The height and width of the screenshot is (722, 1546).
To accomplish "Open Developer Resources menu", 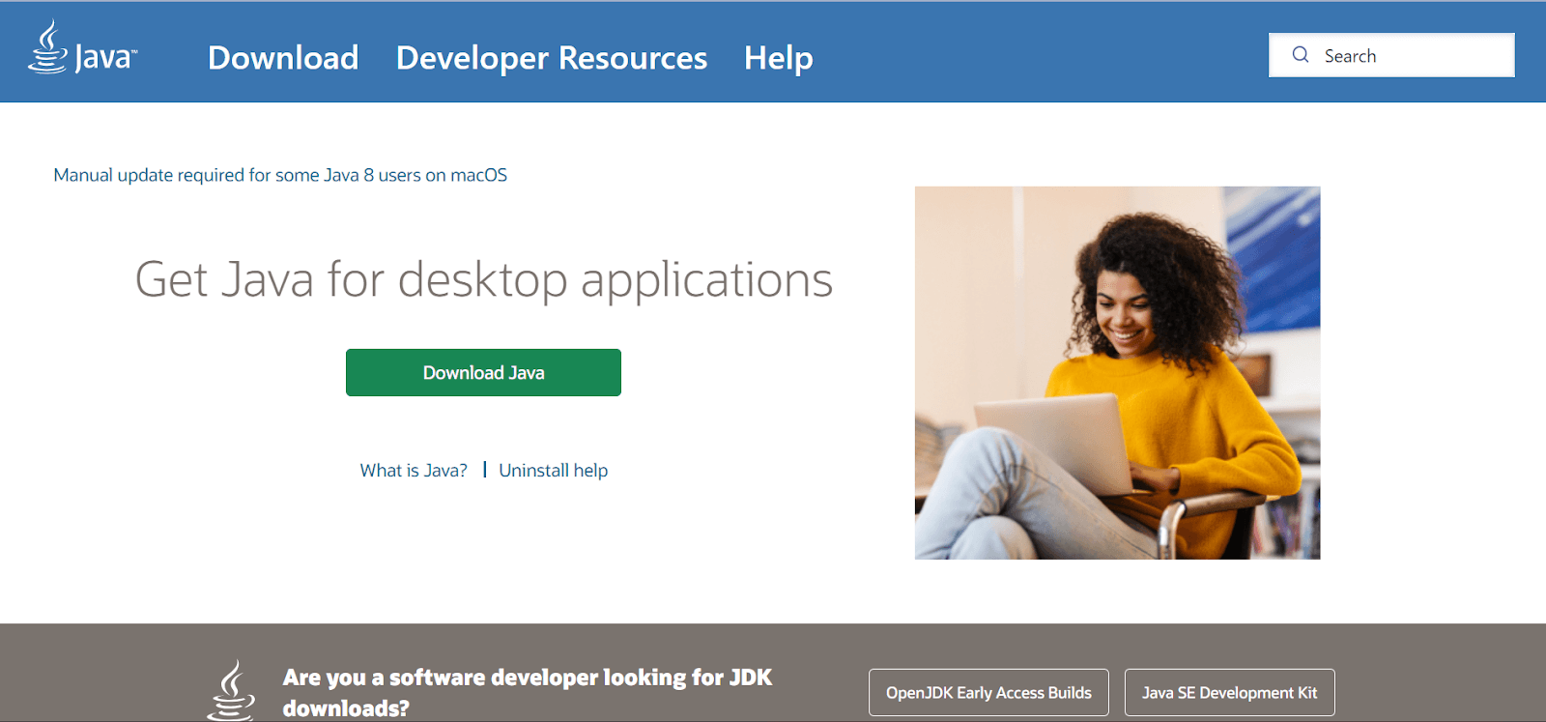I will (x=552, y=58).
